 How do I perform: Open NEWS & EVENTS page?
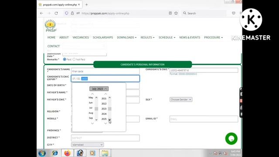pos(190,38)
